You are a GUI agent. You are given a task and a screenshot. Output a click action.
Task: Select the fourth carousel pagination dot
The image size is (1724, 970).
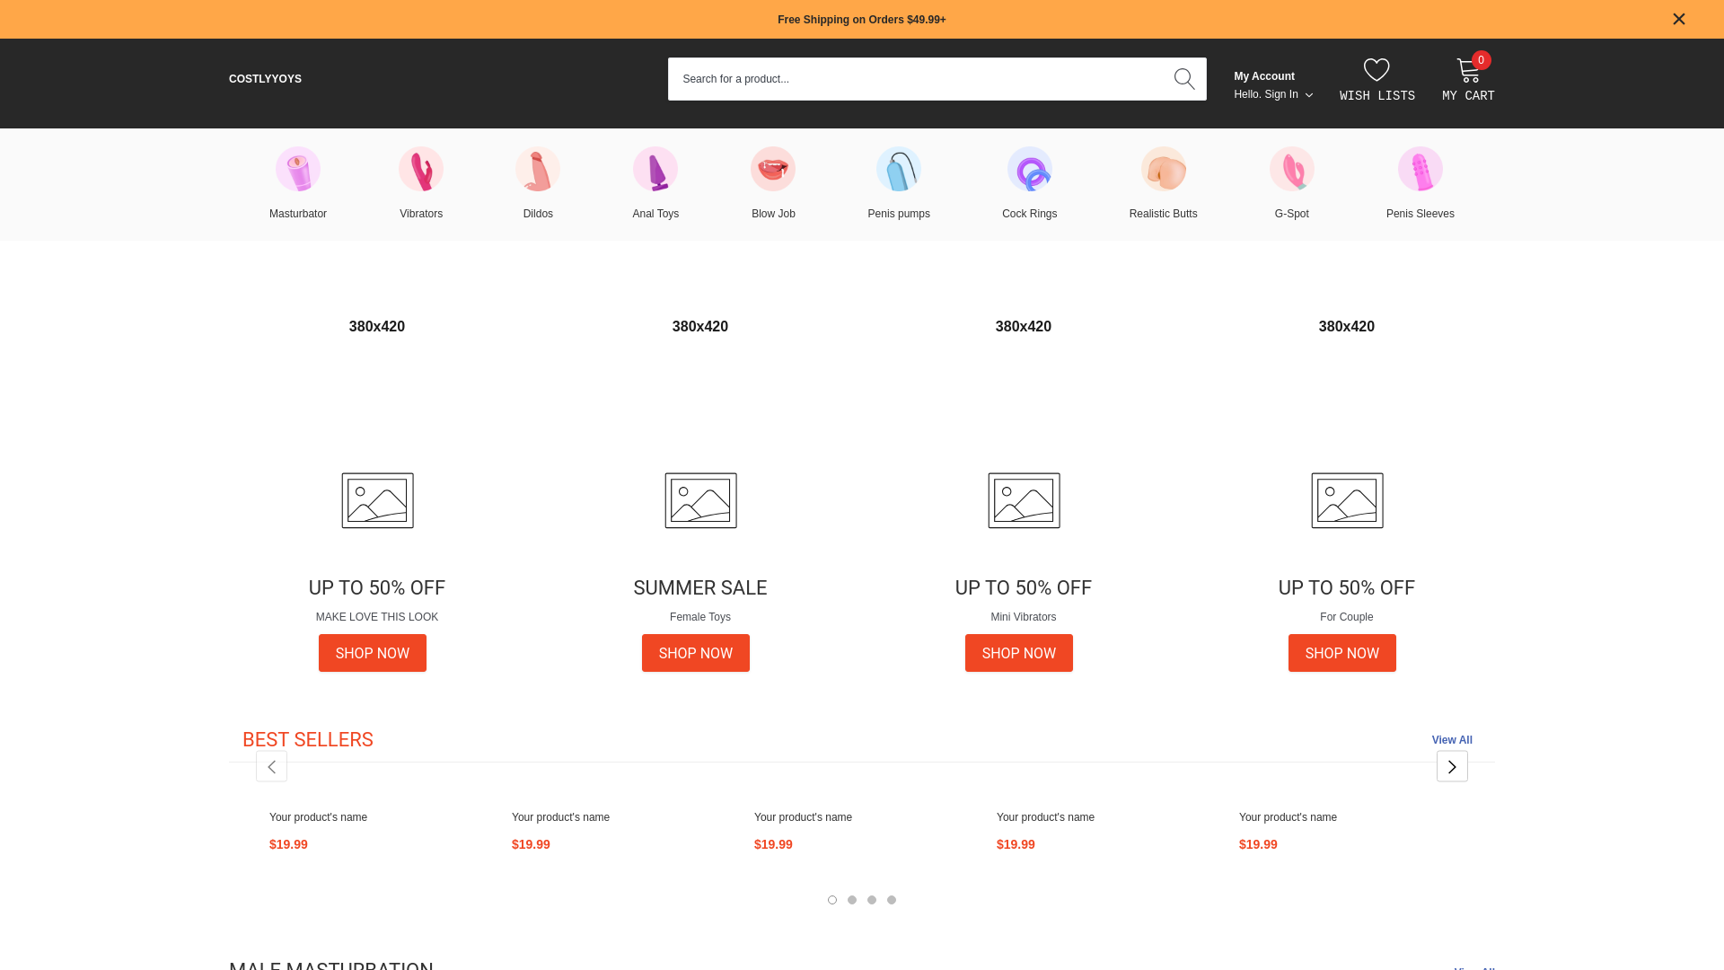[x=892, y=900]
